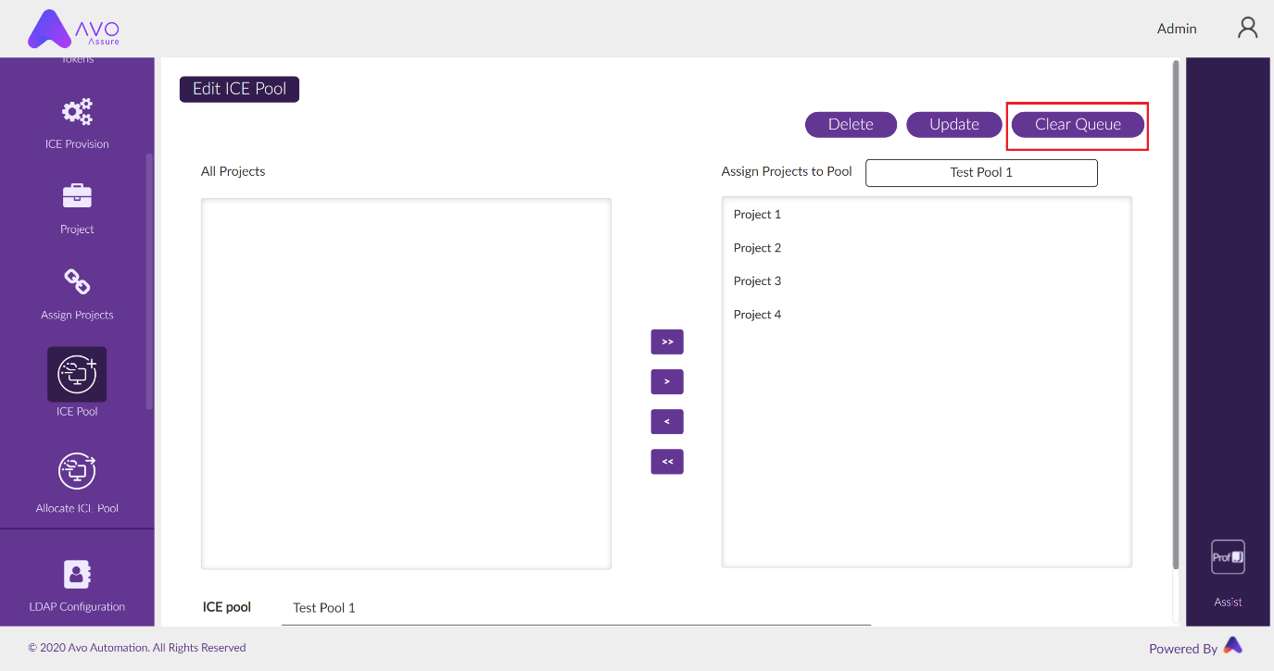
Task: Click the ICE pool name input field
Action: coord(576,608)
